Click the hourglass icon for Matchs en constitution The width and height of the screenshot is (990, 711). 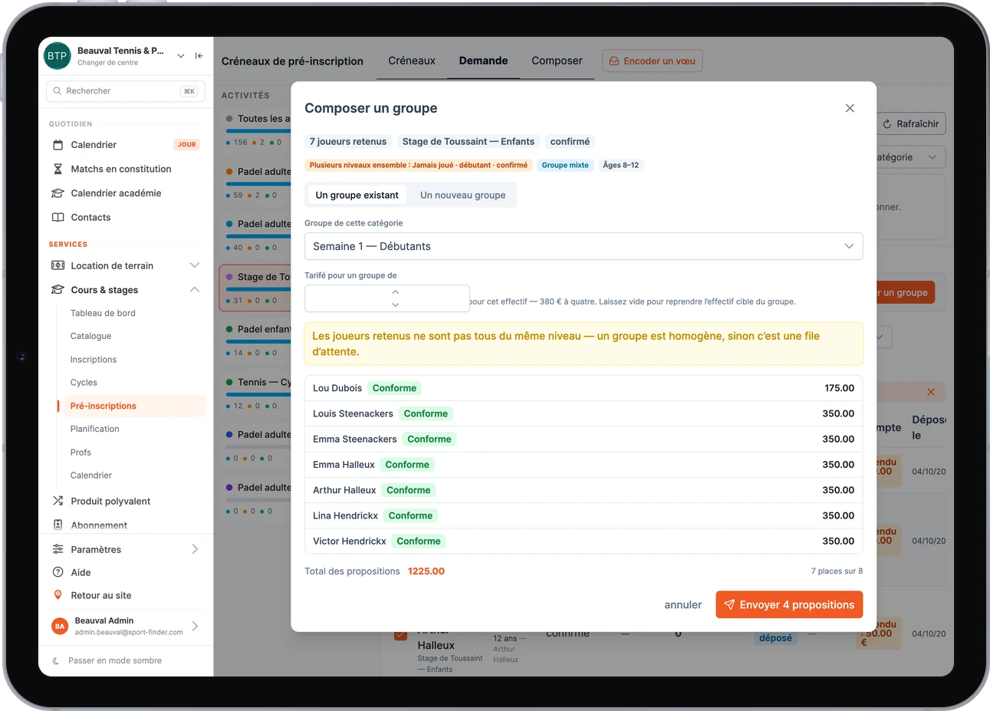[58, 169]
